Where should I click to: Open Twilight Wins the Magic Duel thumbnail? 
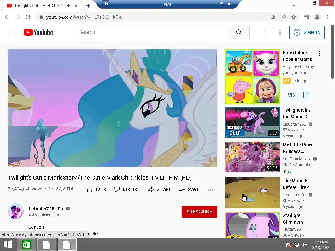tap(252, 122)
